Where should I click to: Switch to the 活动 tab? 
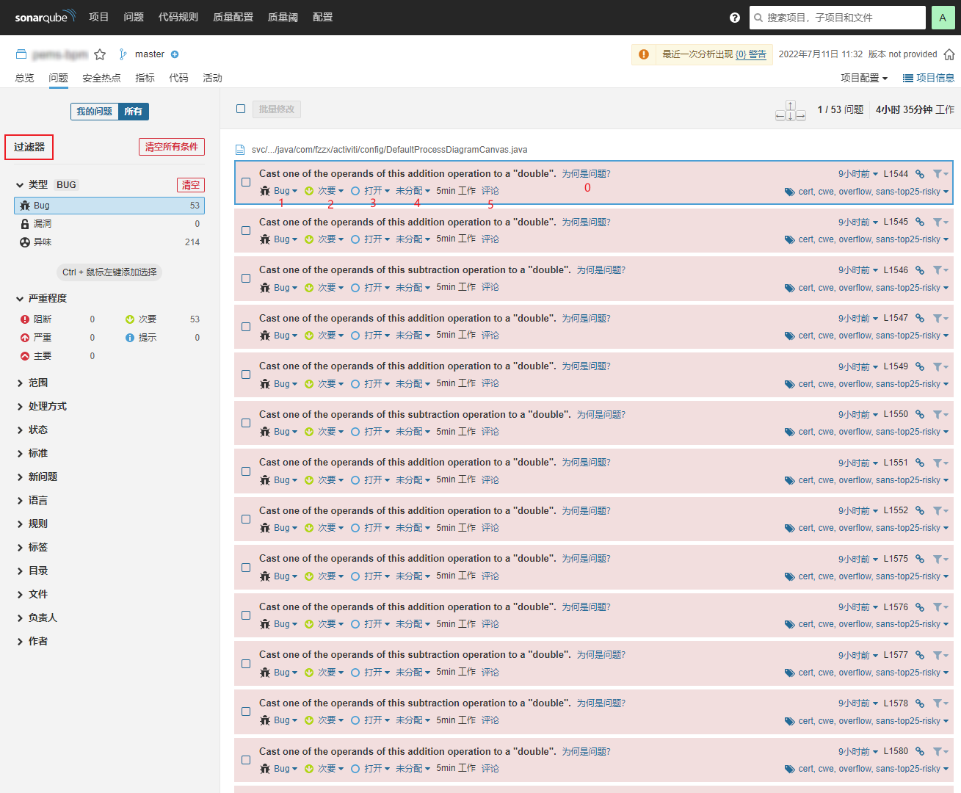tap(212, 78)
